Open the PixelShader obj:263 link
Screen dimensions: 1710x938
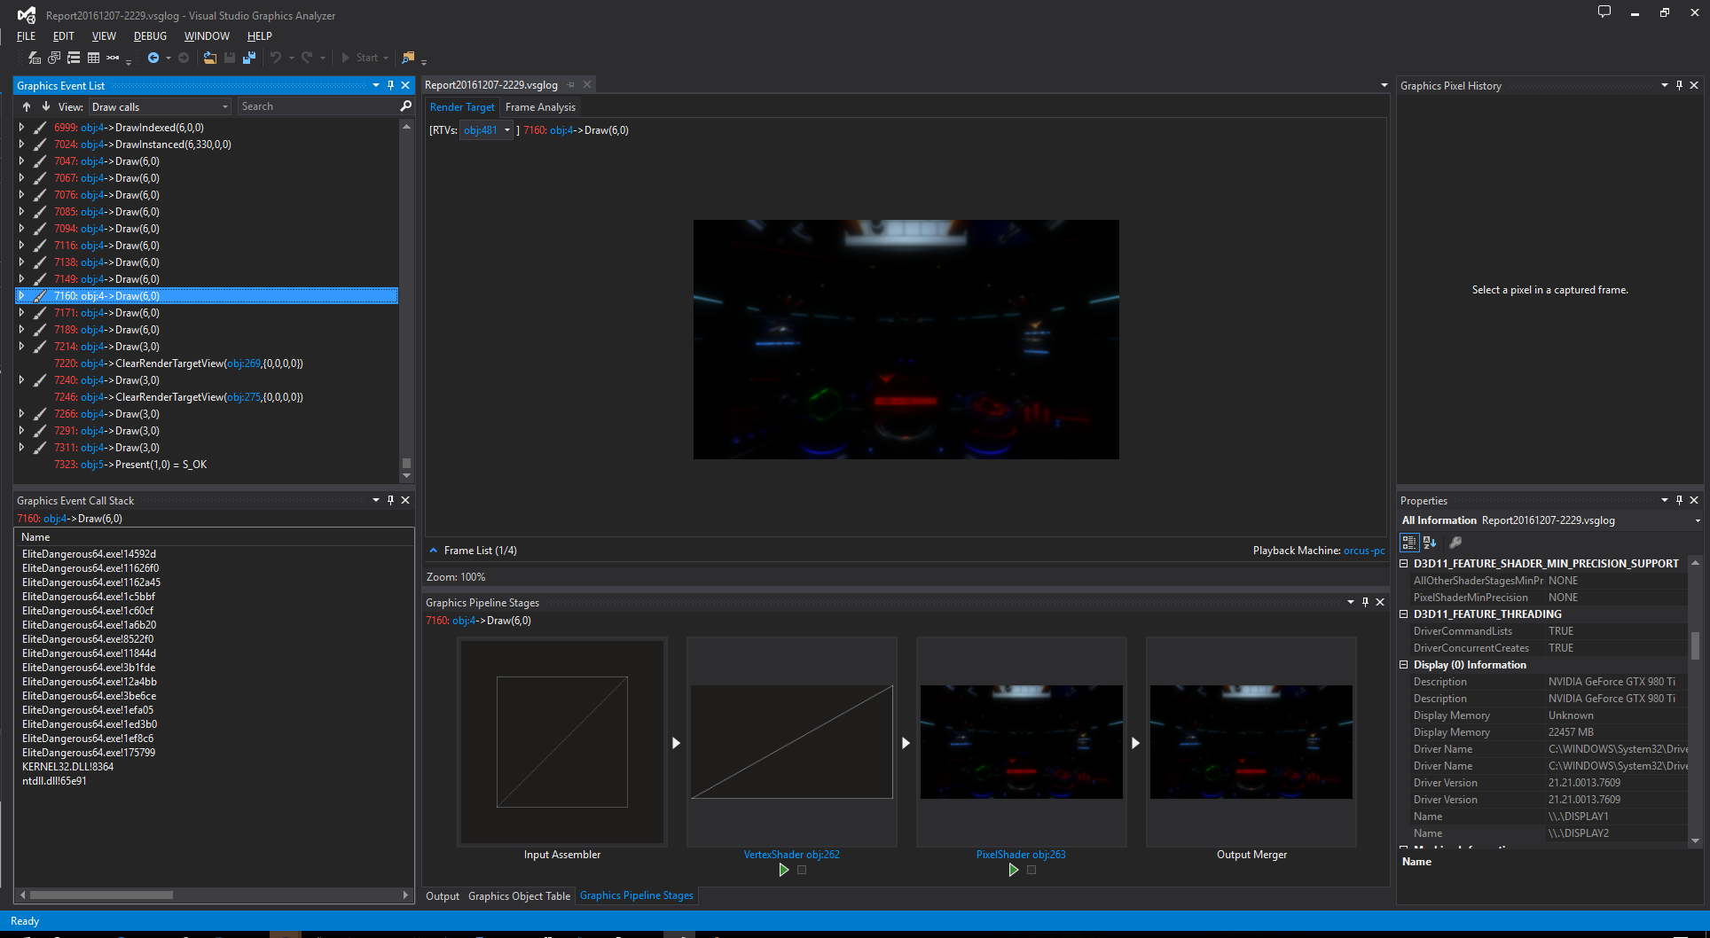tap(1021, 855)
